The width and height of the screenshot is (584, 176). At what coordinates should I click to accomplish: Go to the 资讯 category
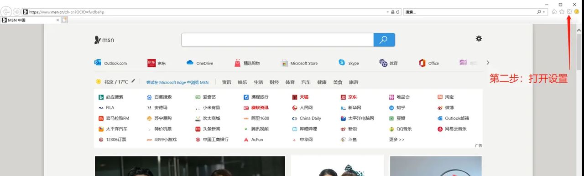click(226, 82)
